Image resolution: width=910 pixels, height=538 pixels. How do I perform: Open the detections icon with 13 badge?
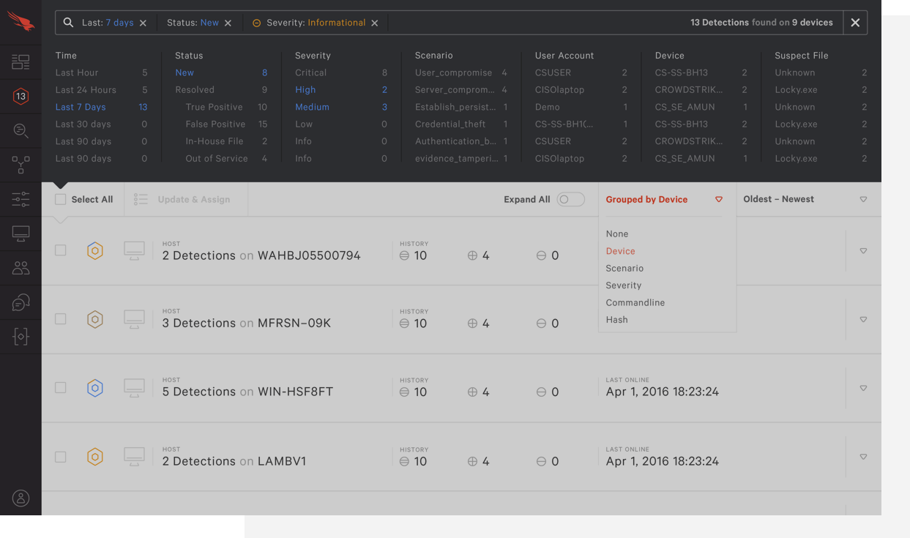click(x=20, y=96)
